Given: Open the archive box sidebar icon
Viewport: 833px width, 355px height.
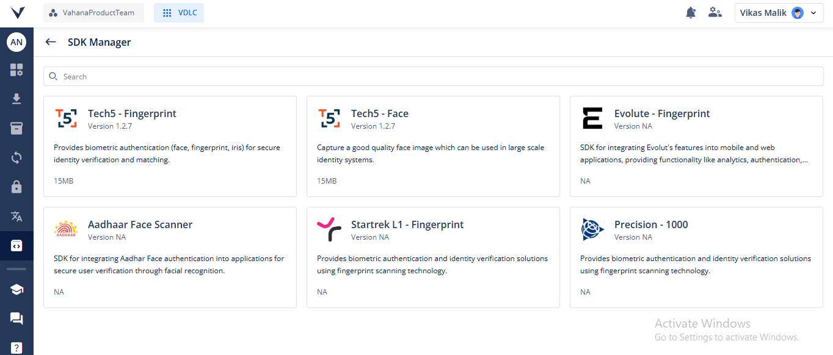Looking at the screenshot, I should (16, 128).
